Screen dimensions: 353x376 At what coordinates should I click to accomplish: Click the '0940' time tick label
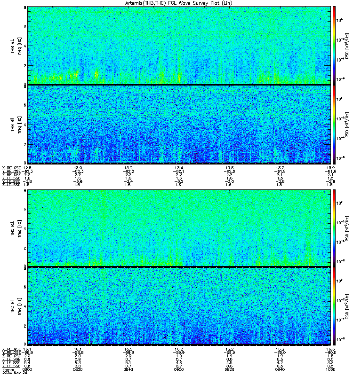click(x=280, y=369)
